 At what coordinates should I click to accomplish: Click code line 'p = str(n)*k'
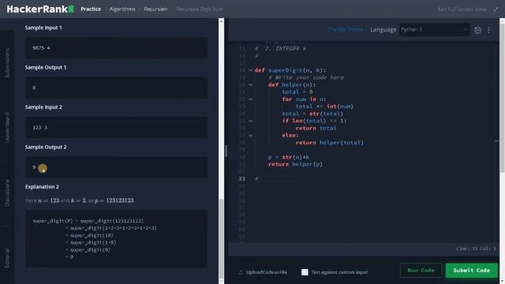click(289, 157)
